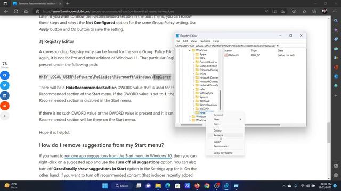Open Google Chrome from the taskbar

[207, 186]
